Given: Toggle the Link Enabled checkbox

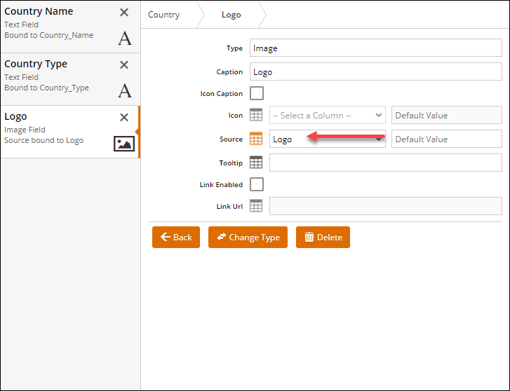Looking at the screenshot, I should [257, 184].
